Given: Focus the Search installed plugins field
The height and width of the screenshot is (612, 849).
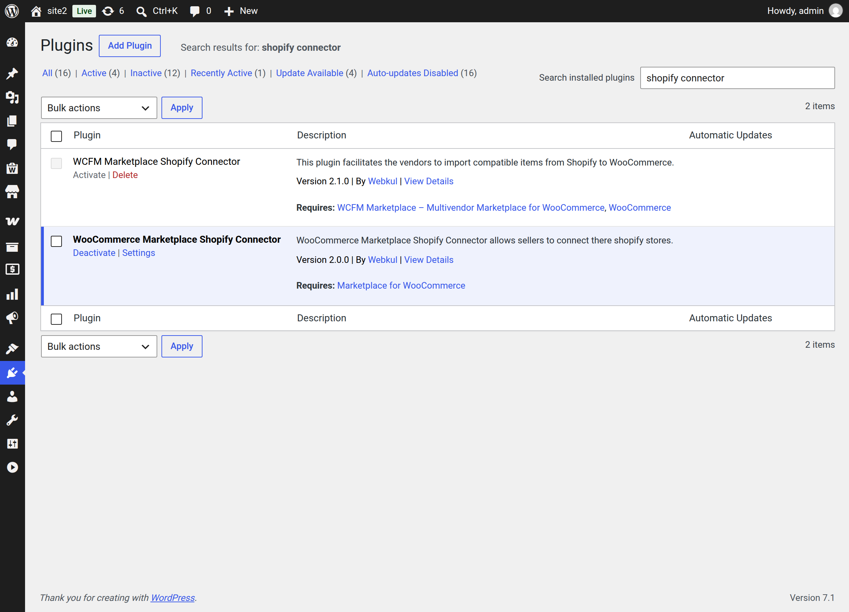Looking at the screenshot, I should point(737,78).
